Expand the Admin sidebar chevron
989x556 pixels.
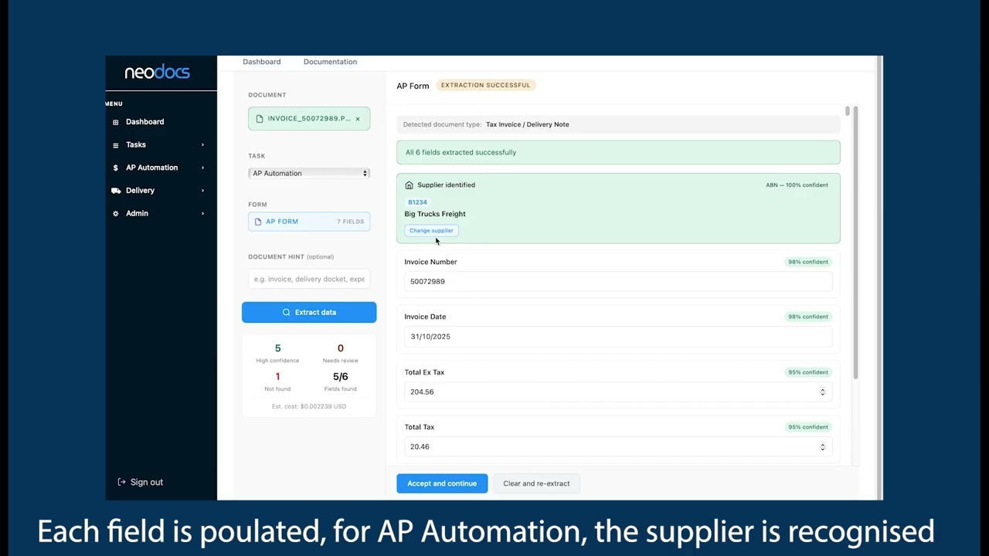[x=202, y=213]
